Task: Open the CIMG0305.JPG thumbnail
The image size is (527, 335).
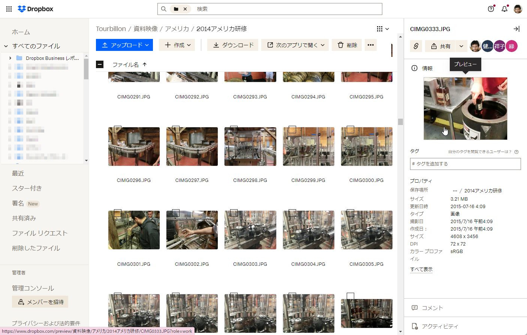Action: [x=367, y=230]
